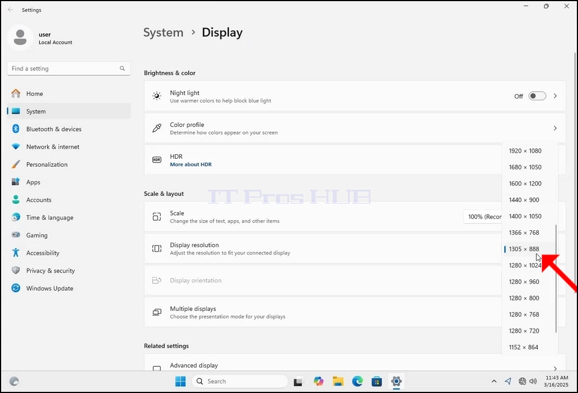The image size is (578, 393).
Task: Open Microsoft Store from the taskbar
Action: coord(376,381)
